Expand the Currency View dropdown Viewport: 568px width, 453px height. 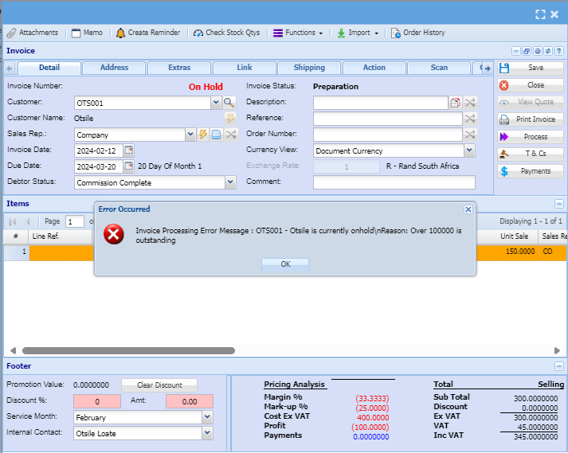[469, 150]
